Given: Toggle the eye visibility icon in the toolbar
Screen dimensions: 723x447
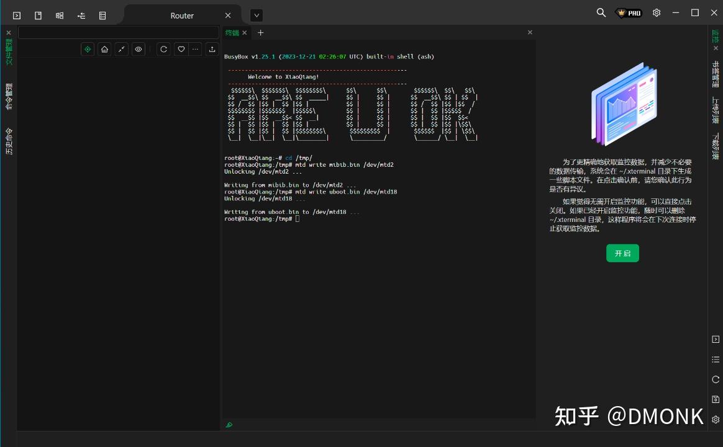Looking at the screenshot, I should tap(139, 49).
